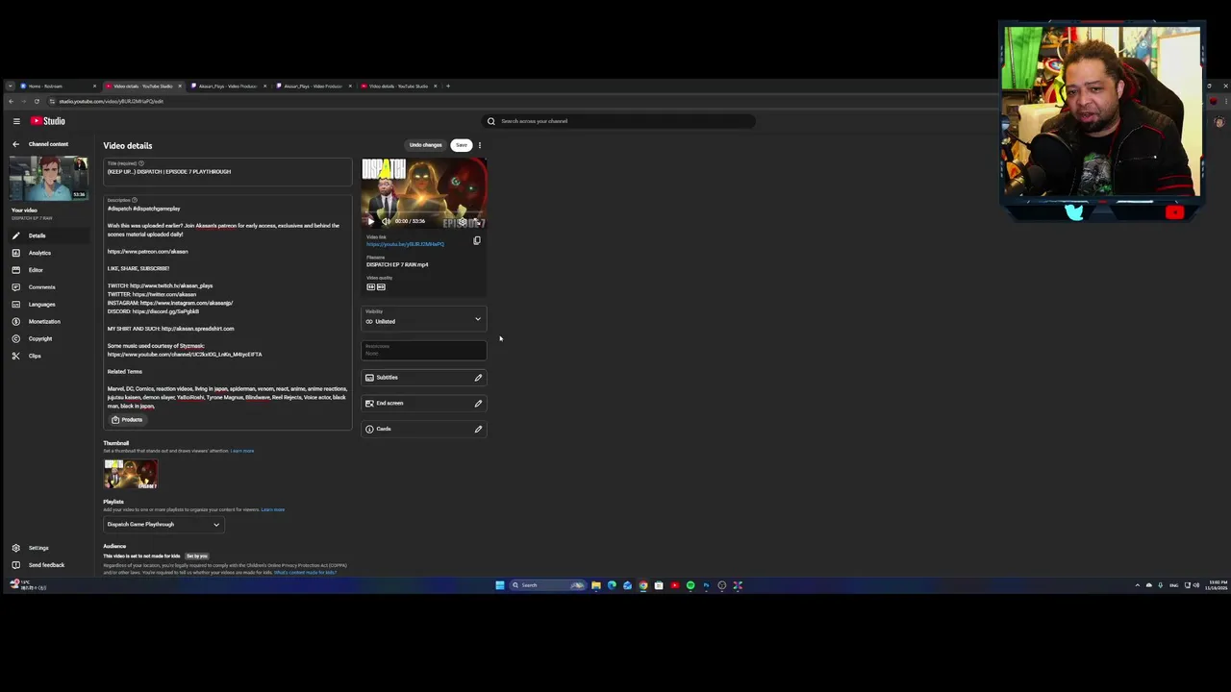Click the Products button under description
The image size is (1231, 692).
pyautogui.click(x=127, y=420)
